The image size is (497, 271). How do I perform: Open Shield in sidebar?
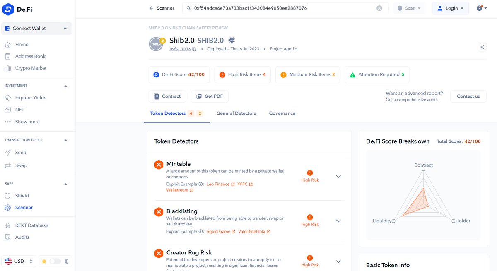coord(22,196)
